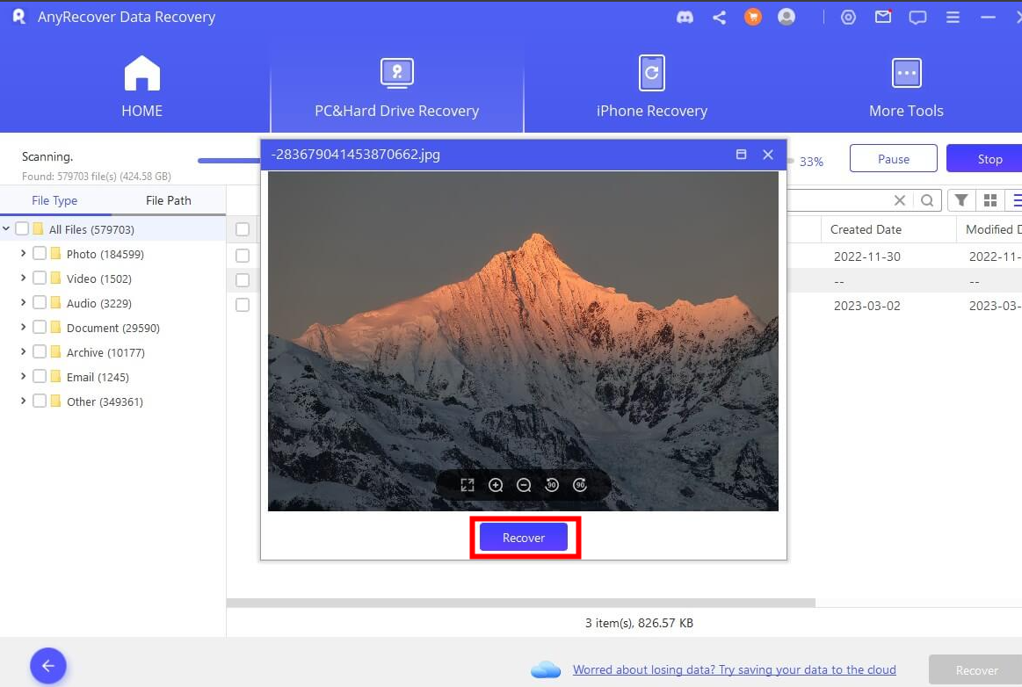
Task: Rotate the preview image 90 degrees right
Action: 580,484
